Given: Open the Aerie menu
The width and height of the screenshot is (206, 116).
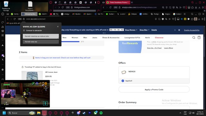Looking at the screenshot, I should click(147, 38).
